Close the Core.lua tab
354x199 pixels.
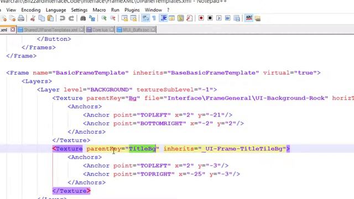pos(112,29)
